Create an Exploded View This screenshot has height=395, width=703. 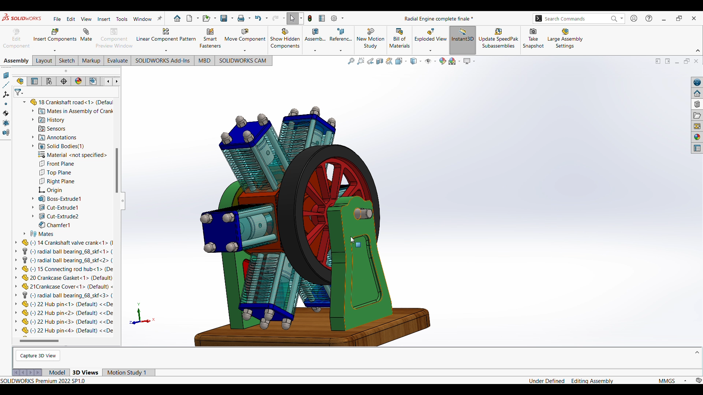[x=431, y=35]
